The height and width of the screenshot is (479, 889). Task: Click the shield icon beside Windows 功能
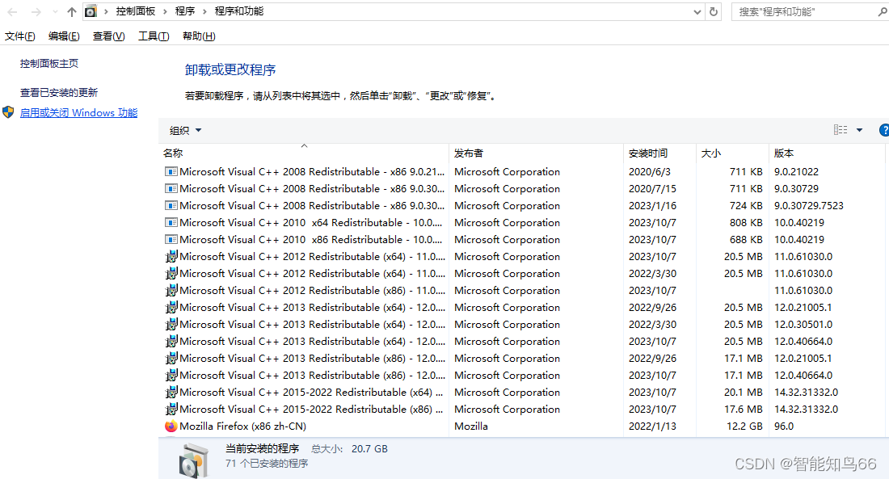(x=8, y=112)
